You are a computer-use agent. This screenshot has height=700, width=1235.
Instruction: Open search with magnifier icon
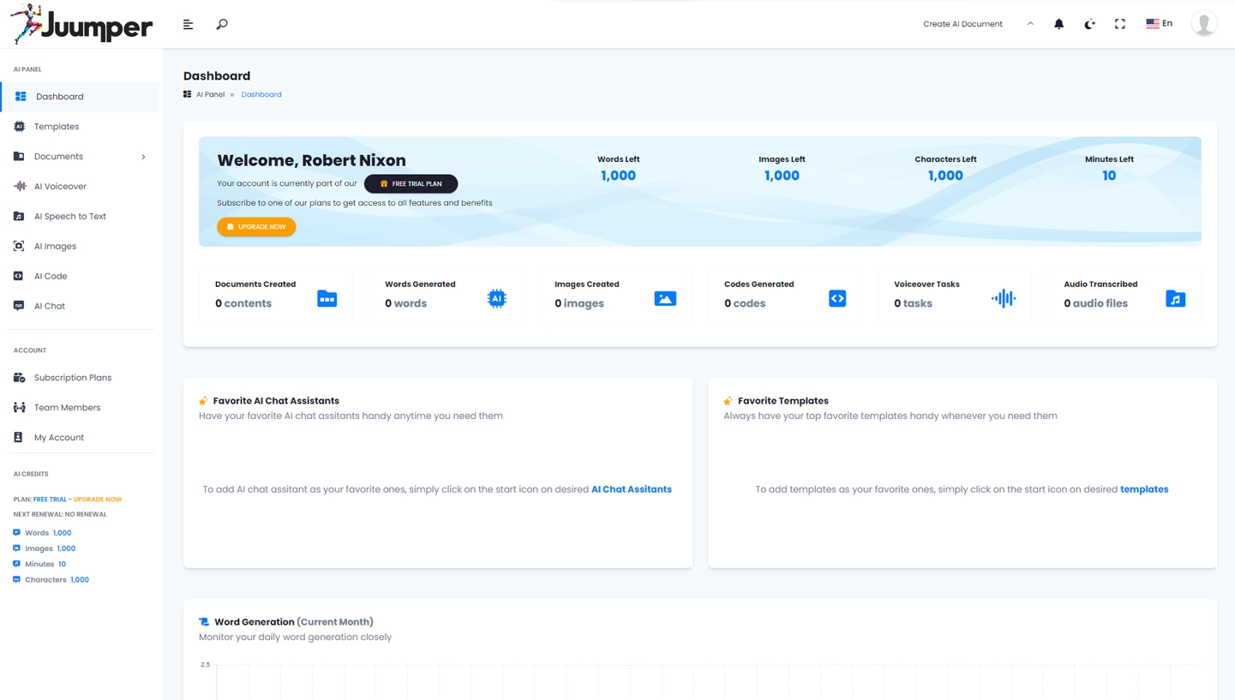[x=222, y=24]
